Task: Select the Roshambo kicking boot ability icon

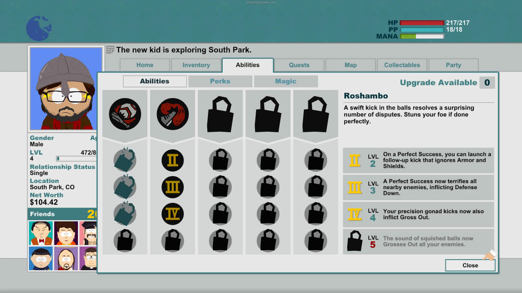Action: [173, 114]
